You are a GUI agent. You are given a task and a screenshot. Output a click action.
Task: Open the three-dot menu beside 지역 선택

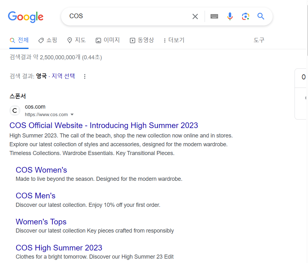pyautogui.click(x=85, y=76)
